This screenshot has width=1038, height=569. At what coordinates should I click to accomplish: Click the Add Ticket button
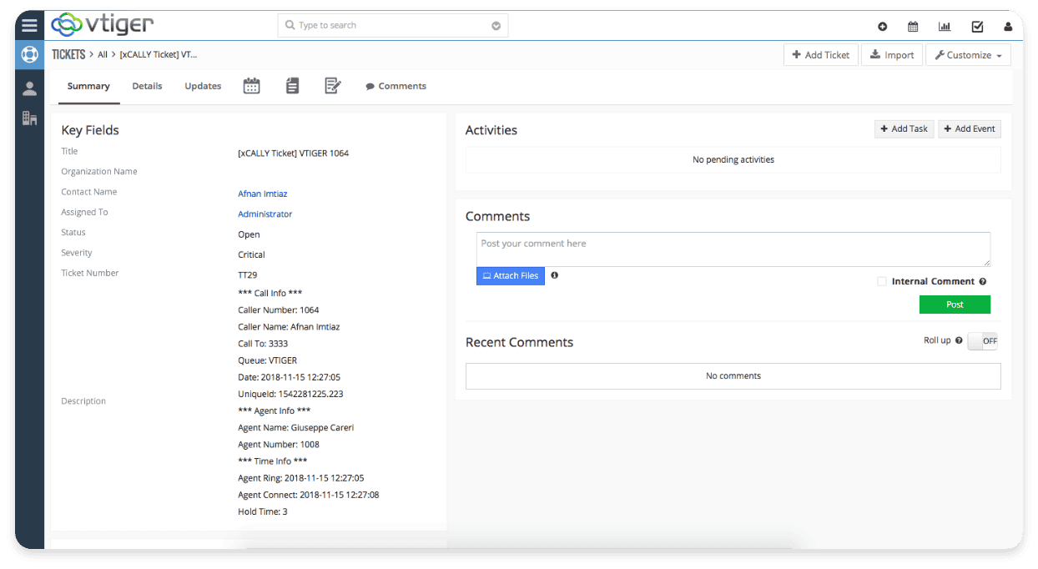821,55
